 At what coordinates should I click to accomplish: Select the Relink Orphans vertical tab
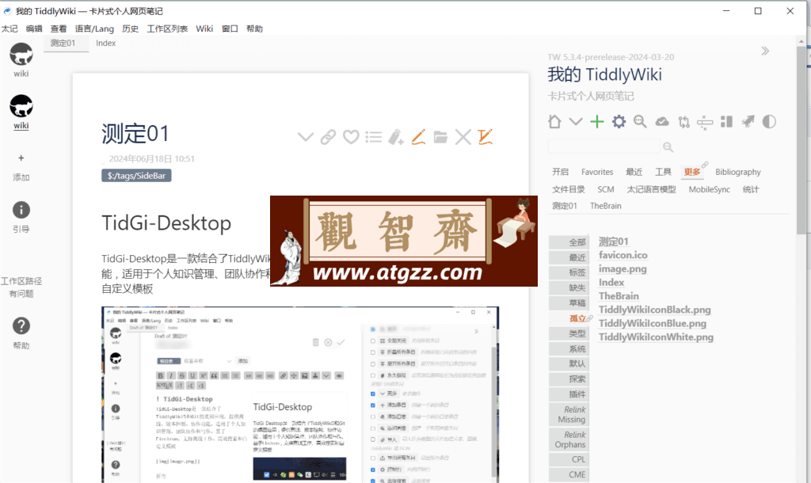point(569,439)
